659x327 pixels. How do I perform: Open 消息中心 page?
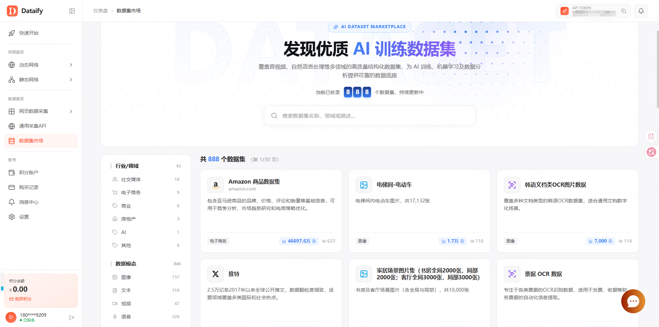click(x=41, y=202)
